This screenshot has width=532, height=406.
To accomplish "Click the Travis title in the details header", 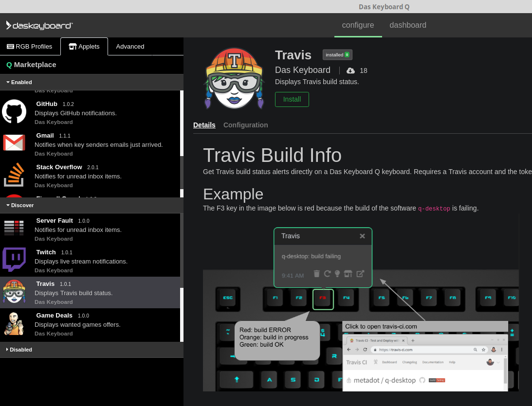I will tap(293, 55).
